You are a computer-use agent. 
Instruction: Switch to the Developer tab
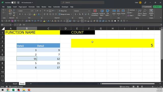click(65, 7)
